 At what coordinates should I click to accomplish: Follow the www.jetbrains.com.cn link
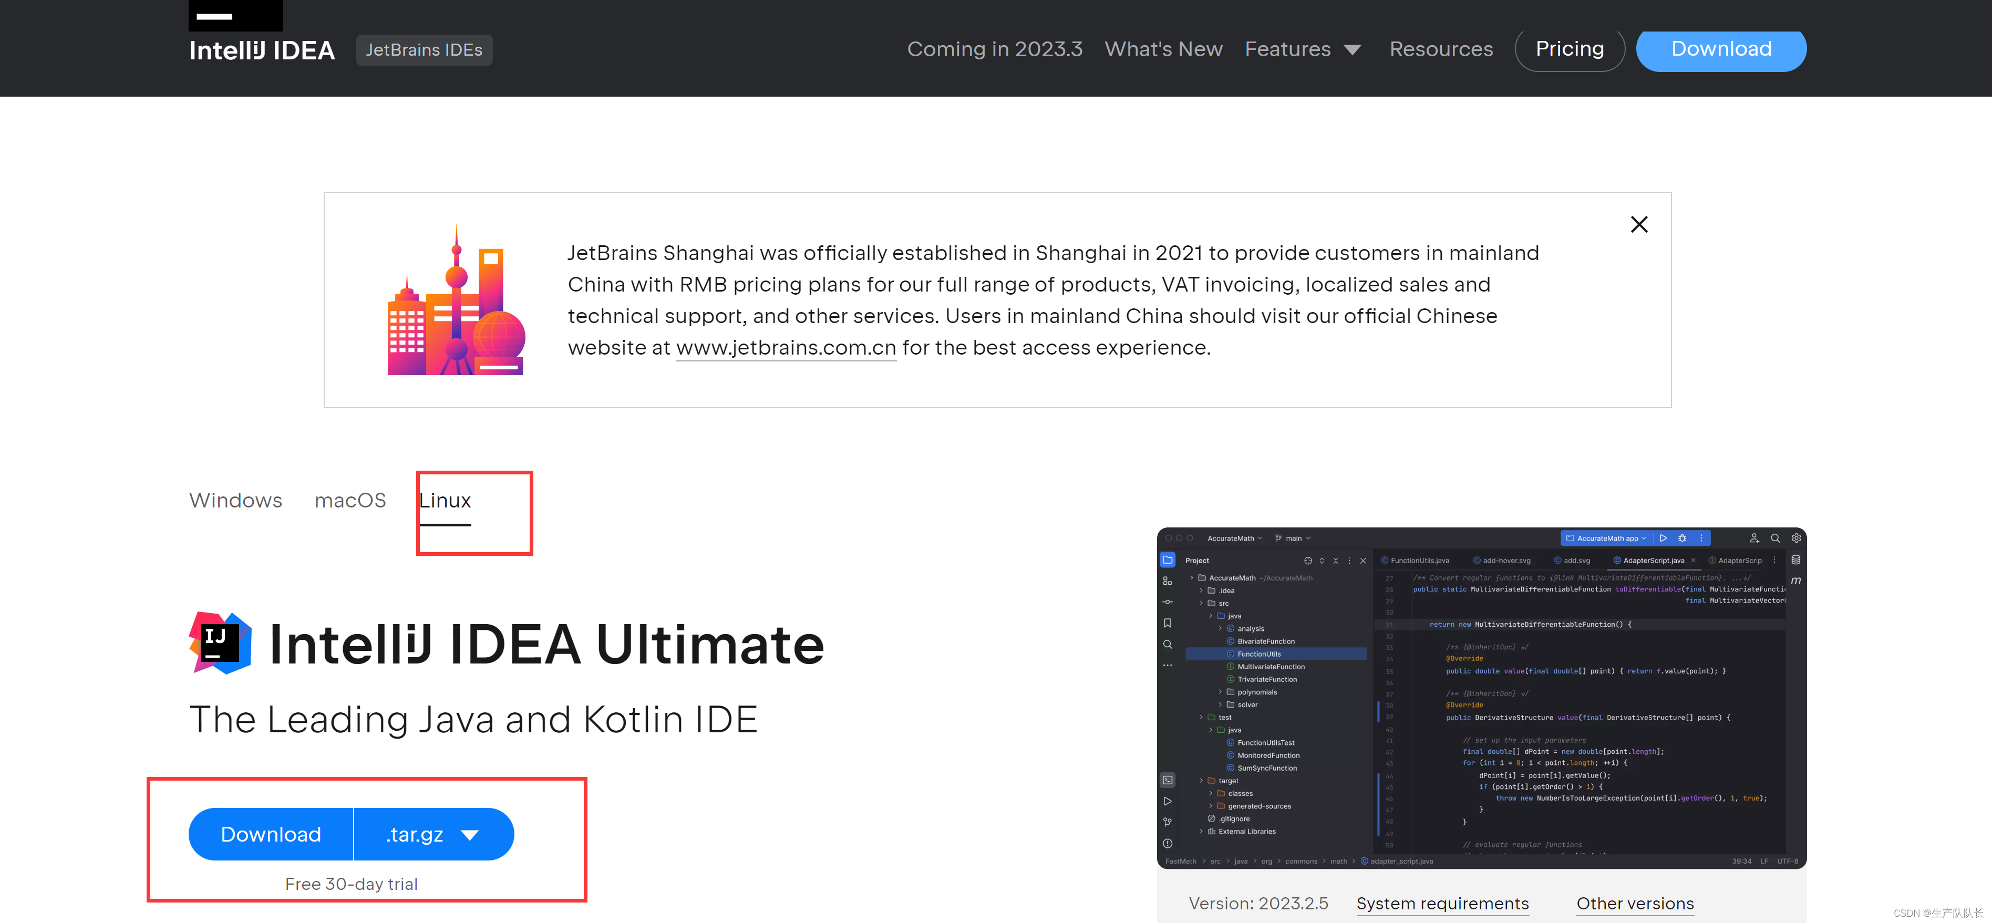786,348
